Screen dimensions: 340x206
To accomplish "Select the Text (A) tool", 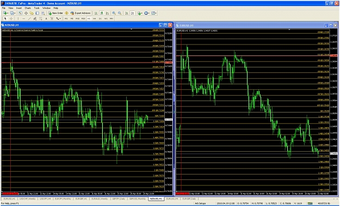I will coord(46,18).
